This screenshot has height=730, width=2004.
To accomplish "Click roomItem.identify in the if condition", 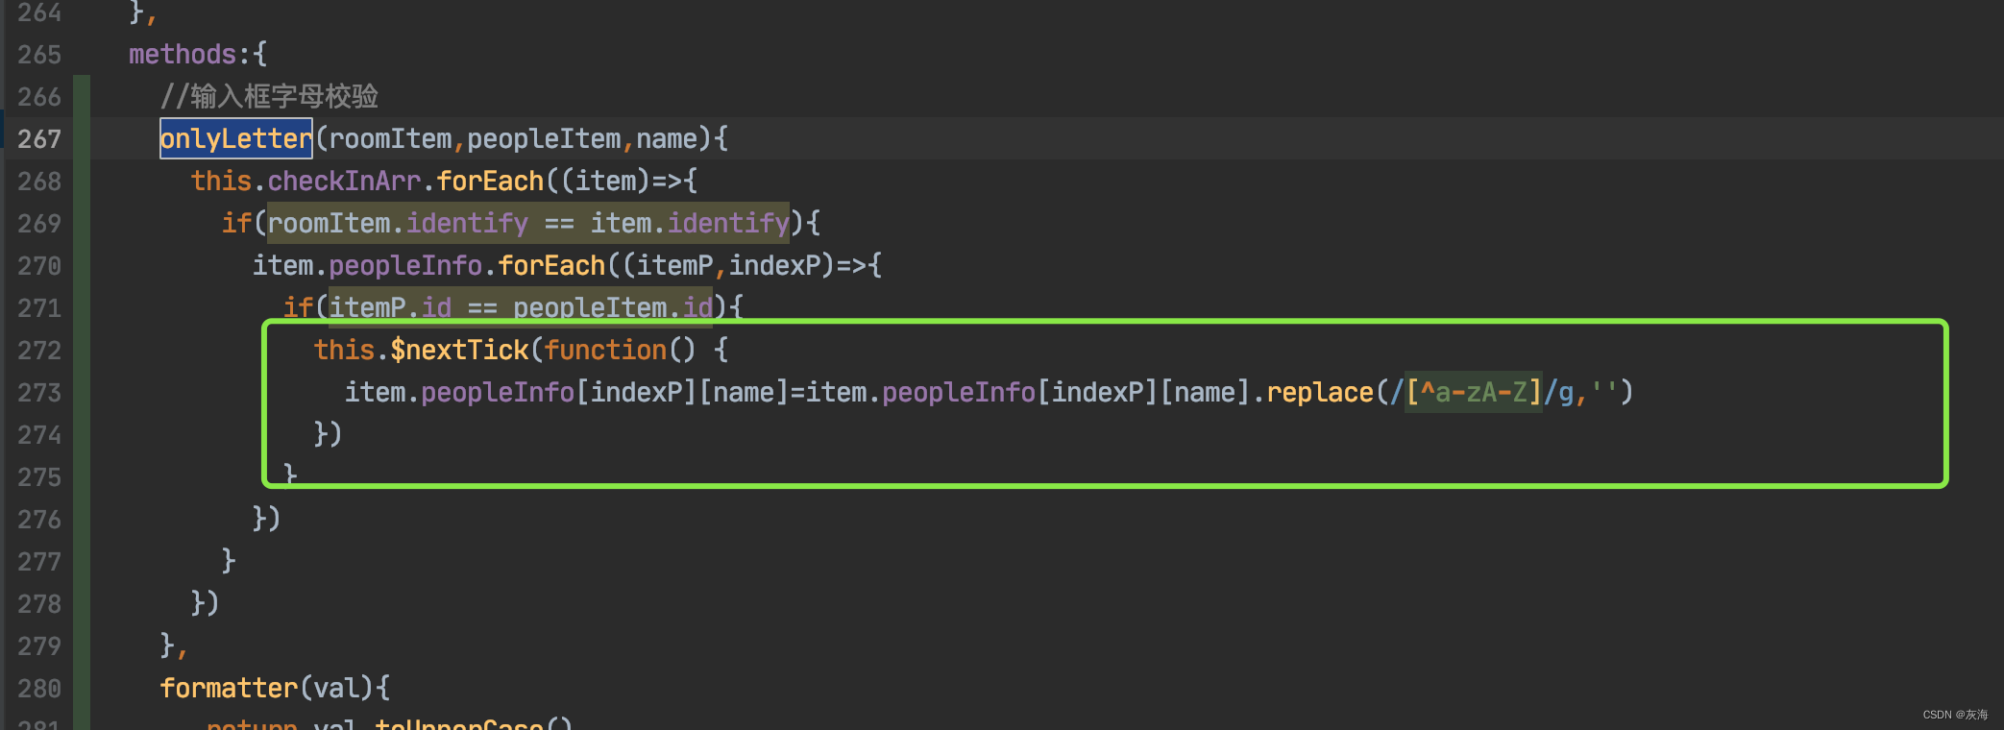I will [398, 224].
